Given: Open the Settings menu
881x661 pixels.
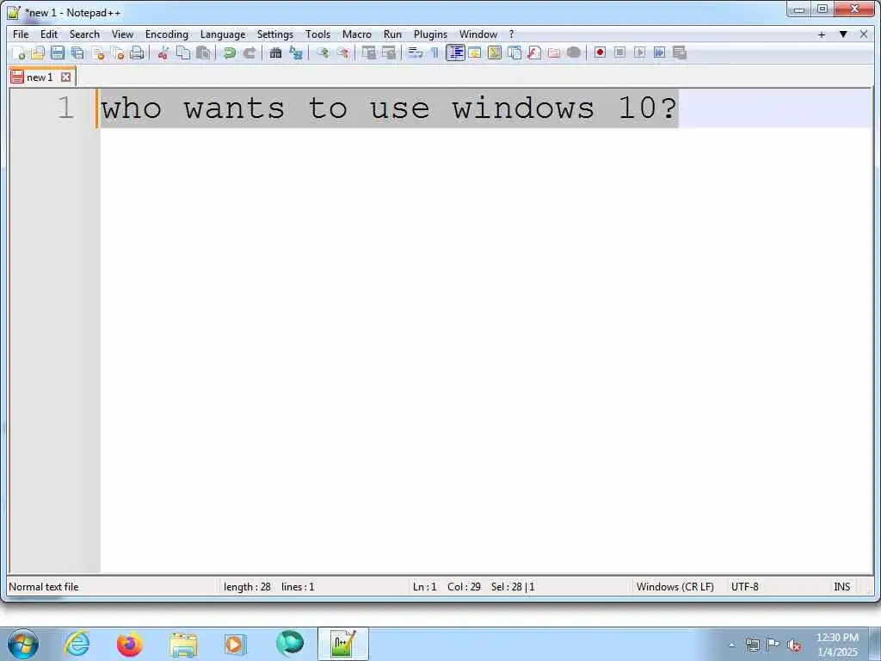Looking at the screenshot, I should [274, 34].
